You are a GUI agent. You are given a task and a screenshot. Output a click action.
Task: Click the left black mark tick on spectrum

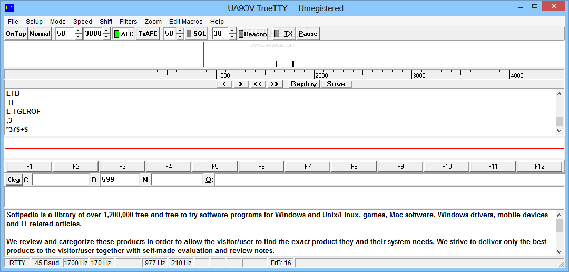(x=277, y=64)
